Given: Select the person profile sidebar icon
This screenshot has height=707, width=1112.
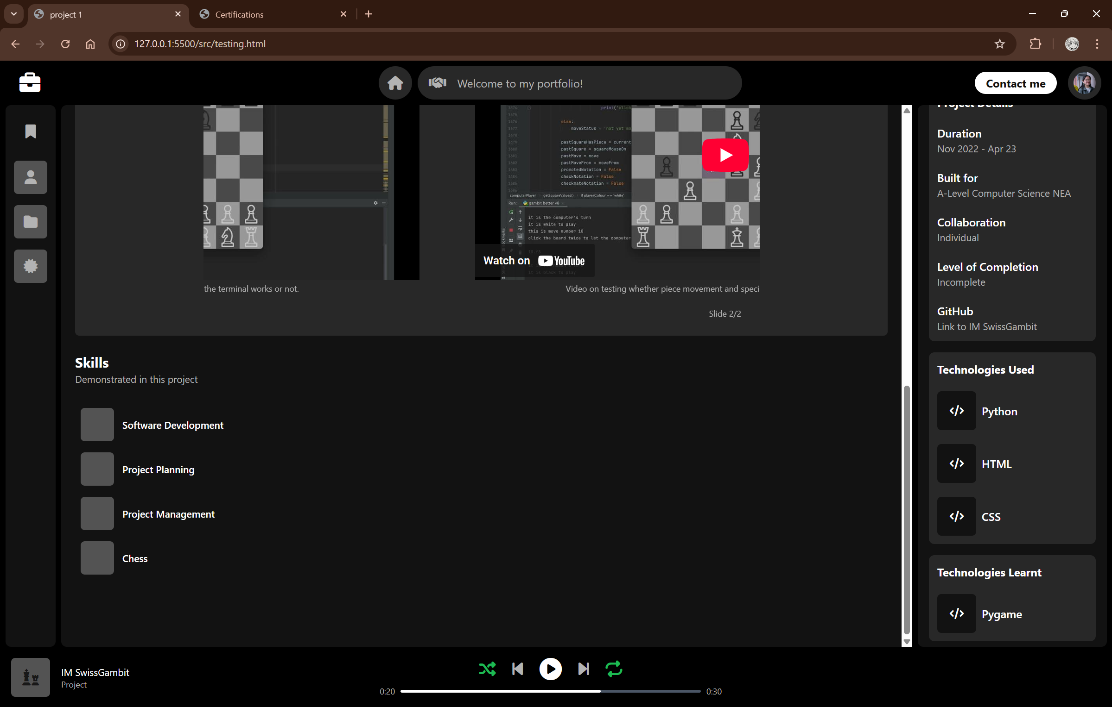Looking at the screenshot, I should coord(31,177).
